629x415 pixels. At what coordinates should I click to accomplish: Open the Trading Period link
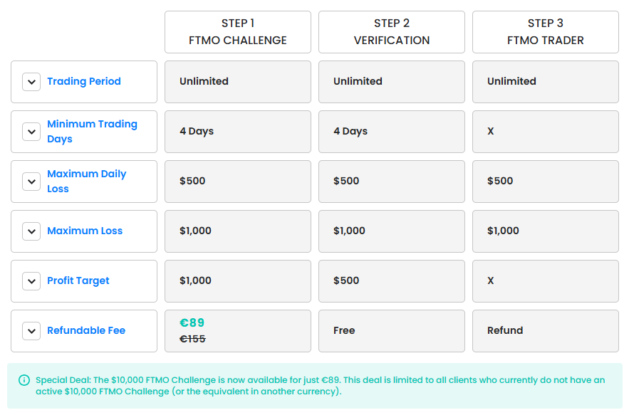pos(84,82)
